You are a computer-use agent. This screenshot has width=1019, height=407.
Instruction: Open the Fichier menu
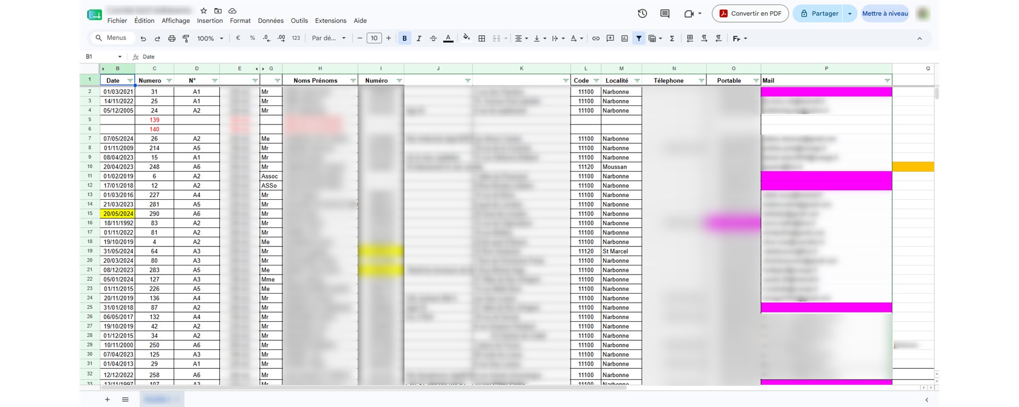(x=117, y=21)
